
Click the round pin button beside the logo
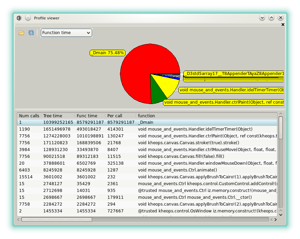click(28, 18)
